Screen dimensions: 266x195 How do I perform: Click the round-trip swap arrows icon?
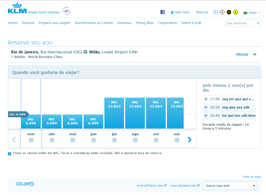(x=86, y=52)
